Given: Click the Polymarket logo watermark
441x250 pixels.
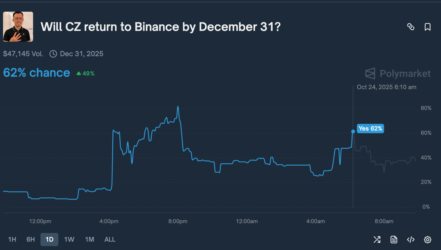Looking at the screenshot, I should [398, 74].
